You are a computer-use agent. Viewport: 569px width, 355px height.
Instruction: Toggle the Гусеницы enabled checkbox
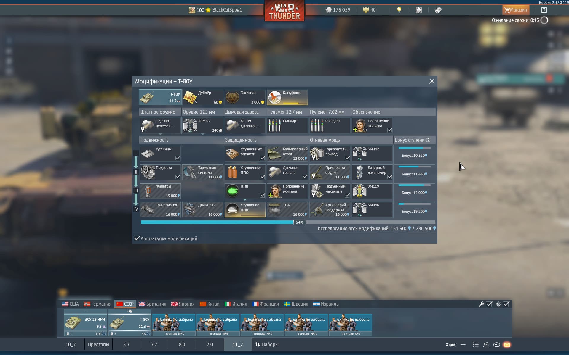point(178,158)
